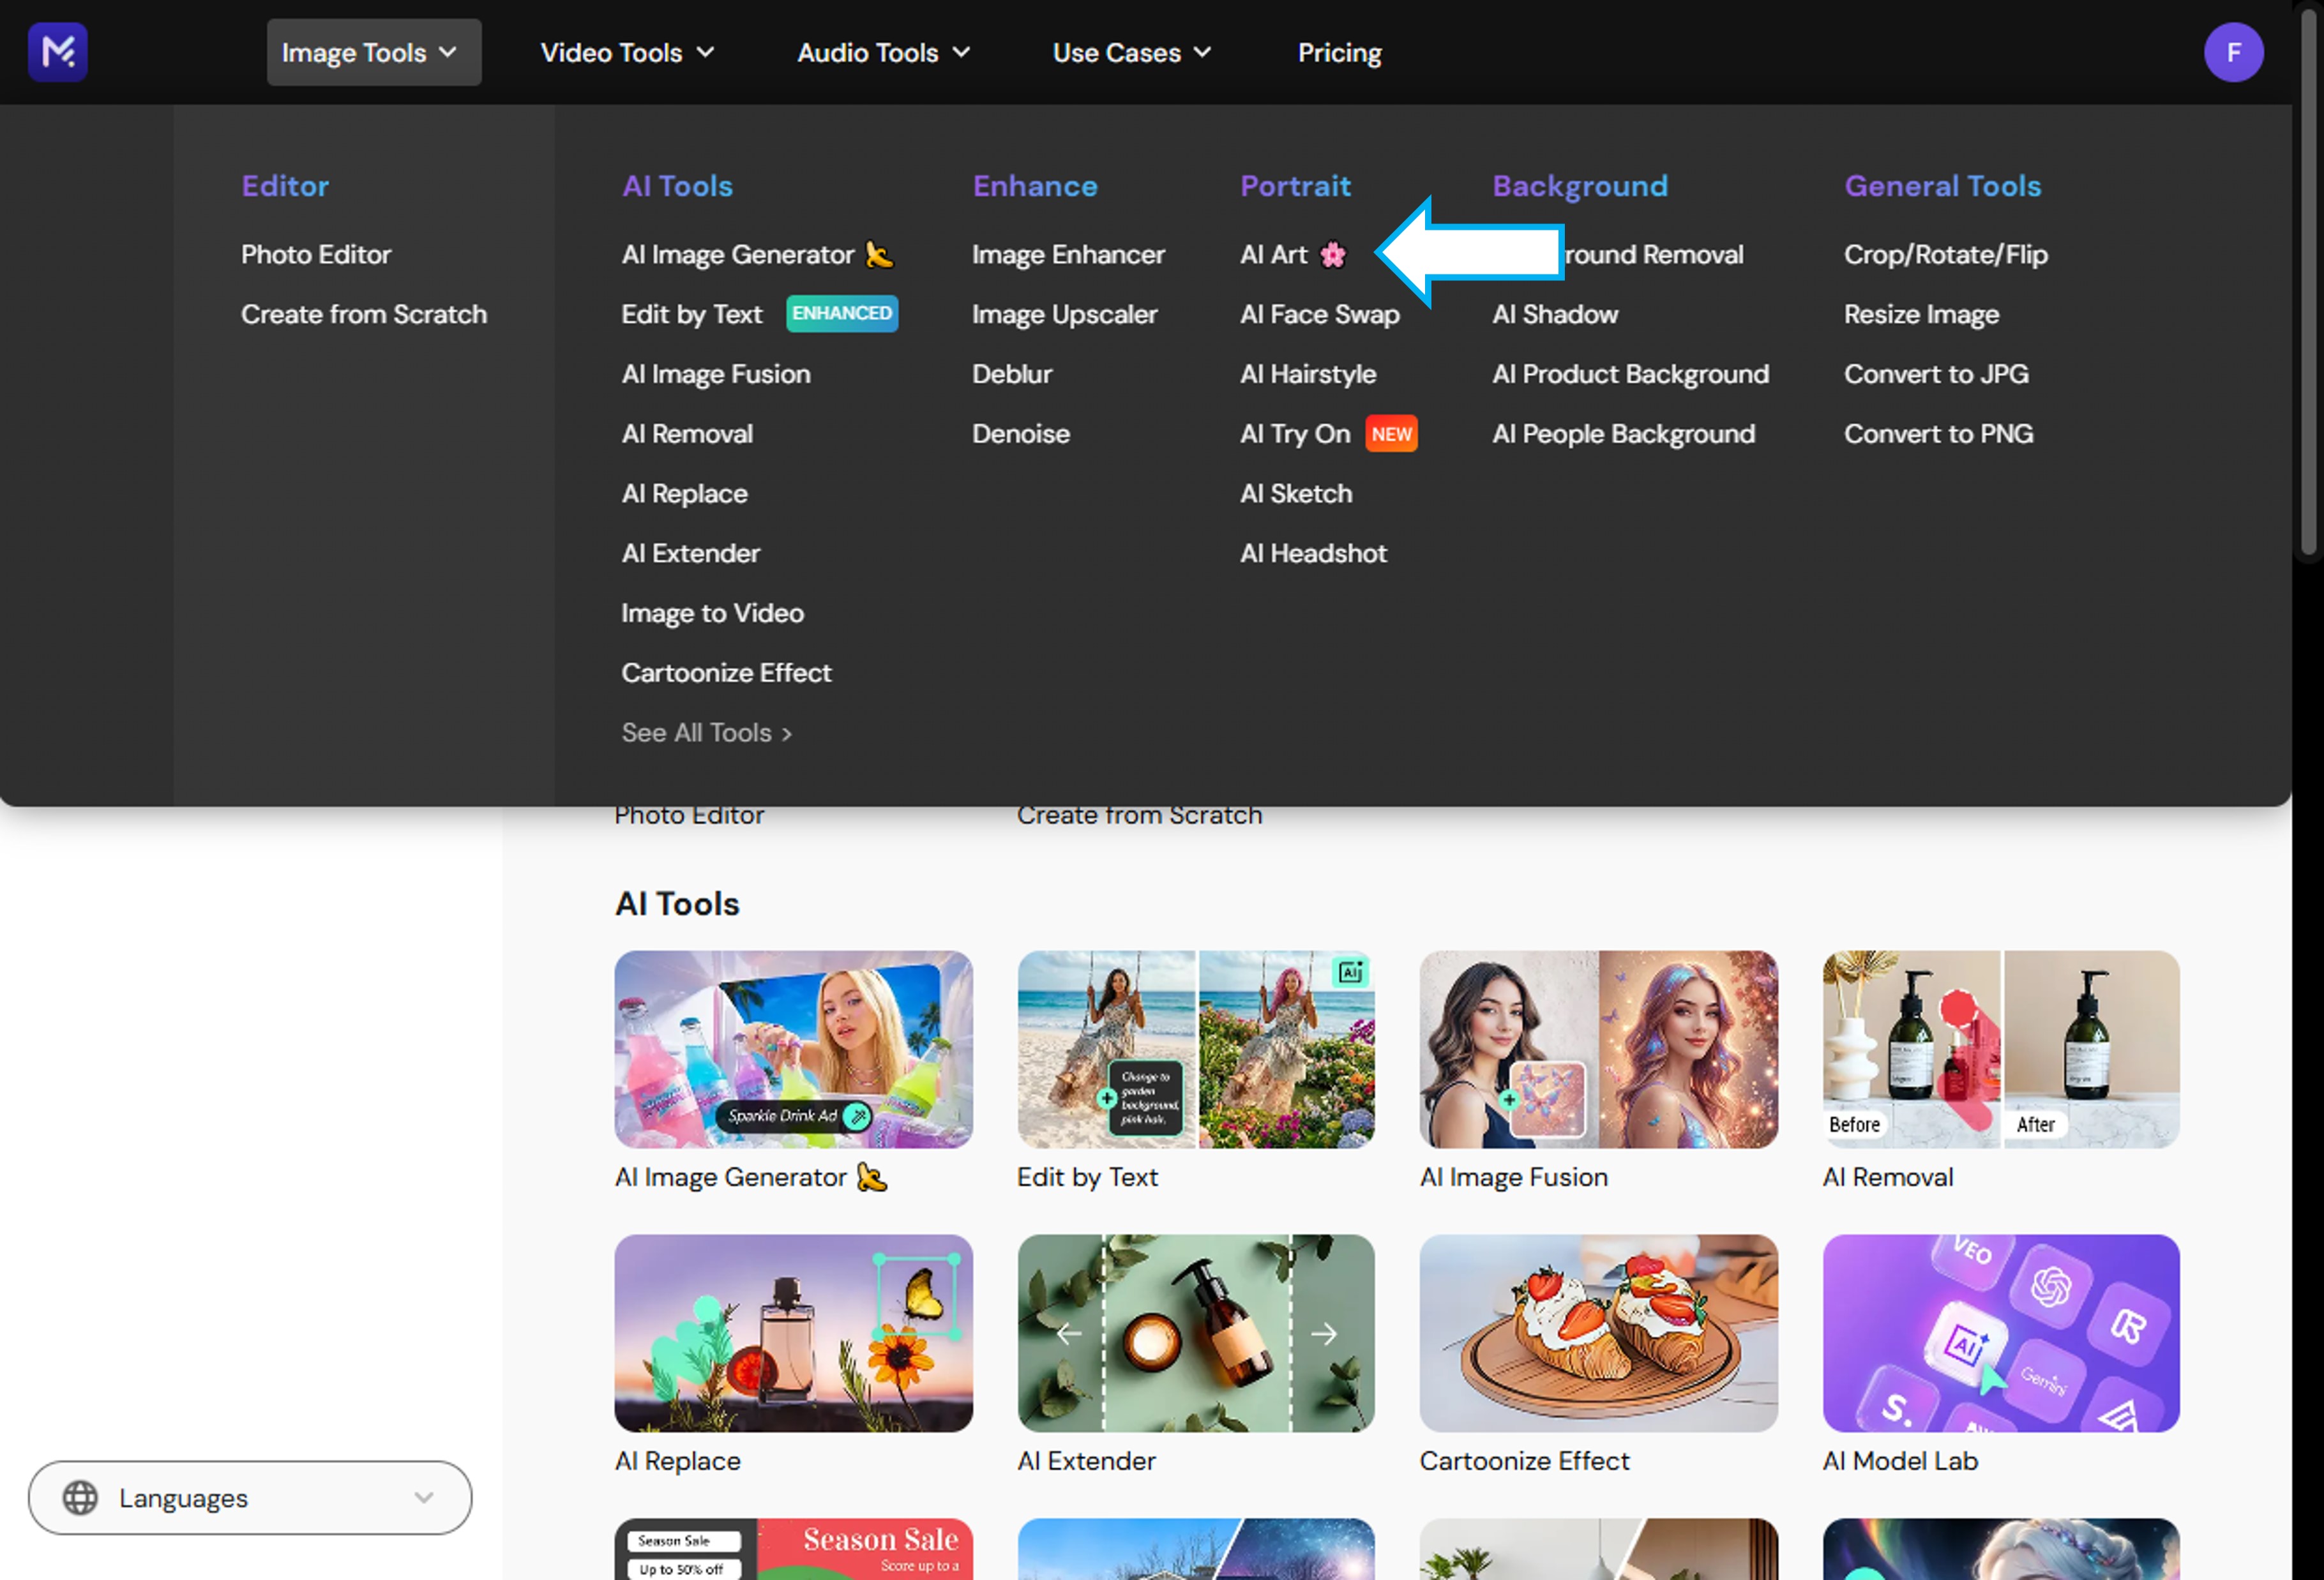Expand the Languages selector chevron
The width and height of the screenshot is (2324, 1580).
(424, 1497)
